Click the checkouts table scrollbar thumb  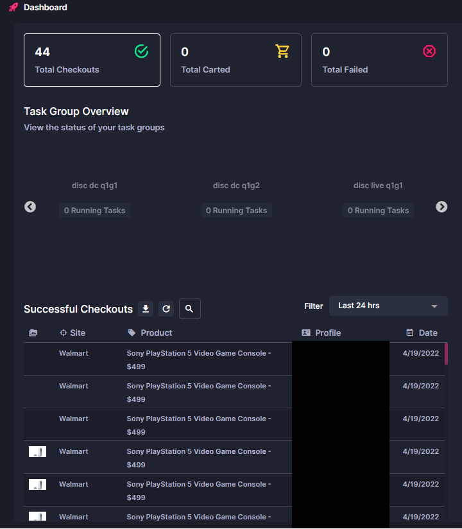[446, 354]
